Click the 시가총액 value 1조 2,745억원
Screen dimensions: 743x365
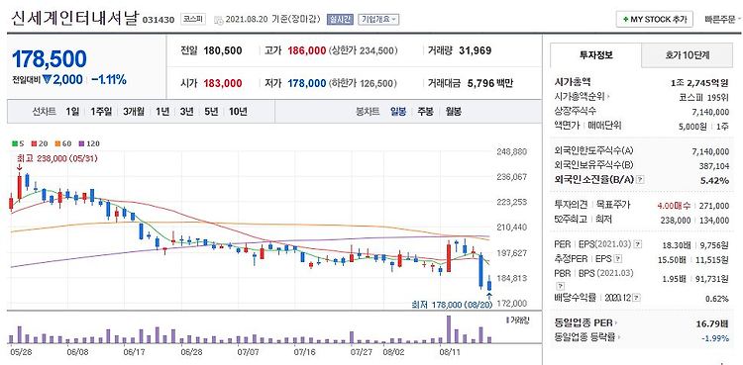click(699, 82)
